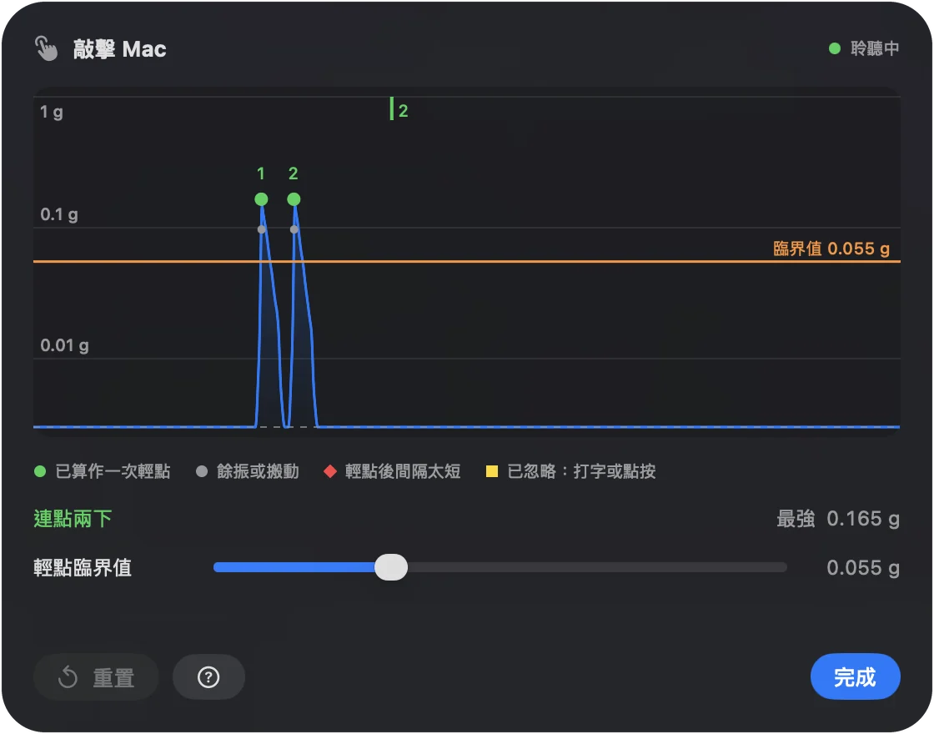Click the 輕點臨界值 label
Viewport: 934px width, 734px height.
click(83, 567)
